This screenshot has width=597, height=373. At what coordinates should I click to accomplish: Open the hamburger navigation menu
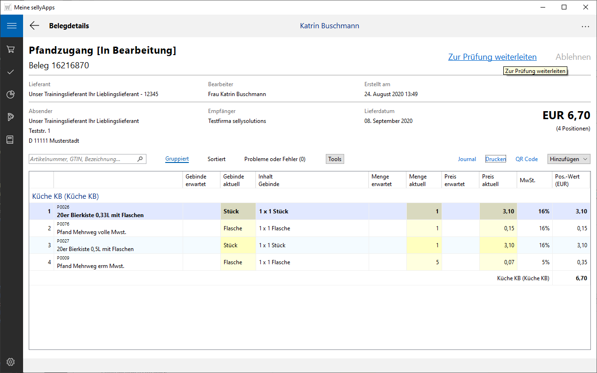click(x=11, y=26)
